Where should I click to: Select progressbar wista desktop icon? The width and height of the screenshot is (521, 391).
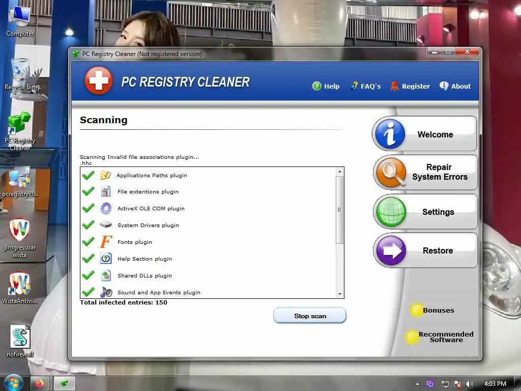[20, 238]
